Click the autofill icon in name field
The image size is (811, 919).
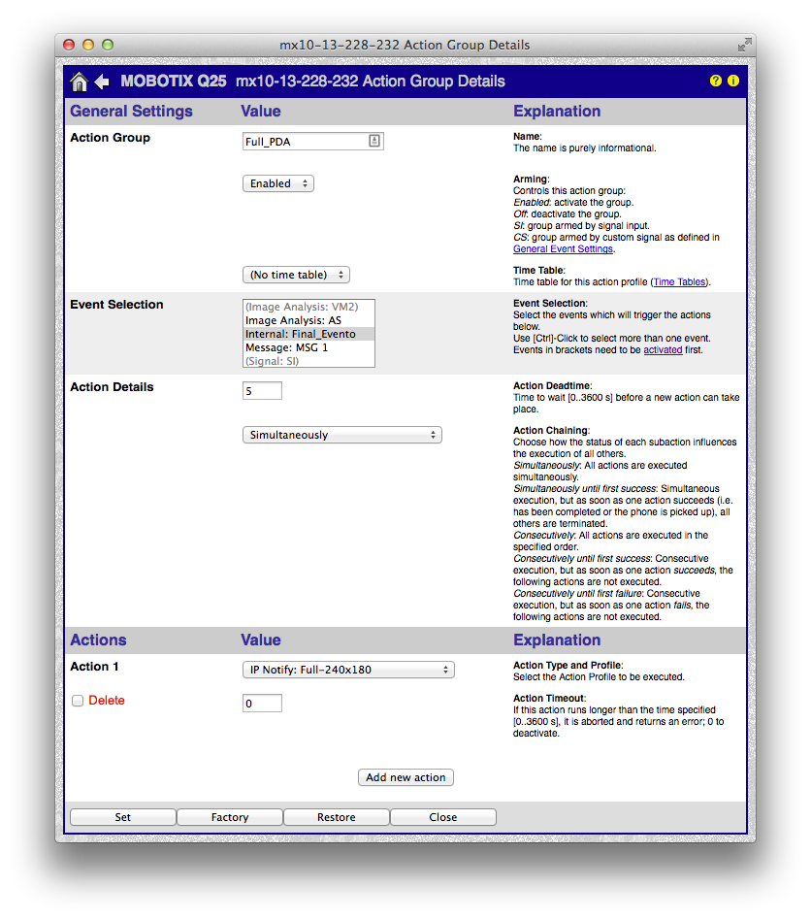click(x=374, y=142)
